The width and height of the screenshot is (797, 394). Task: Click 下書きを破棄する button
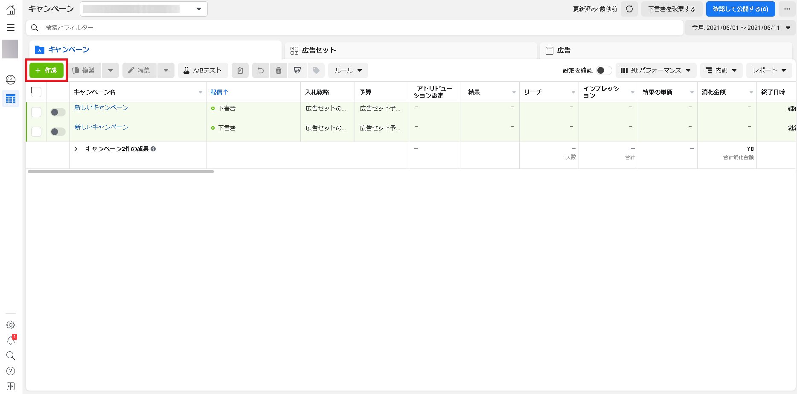pyautogui.click(x=672, y=9)
